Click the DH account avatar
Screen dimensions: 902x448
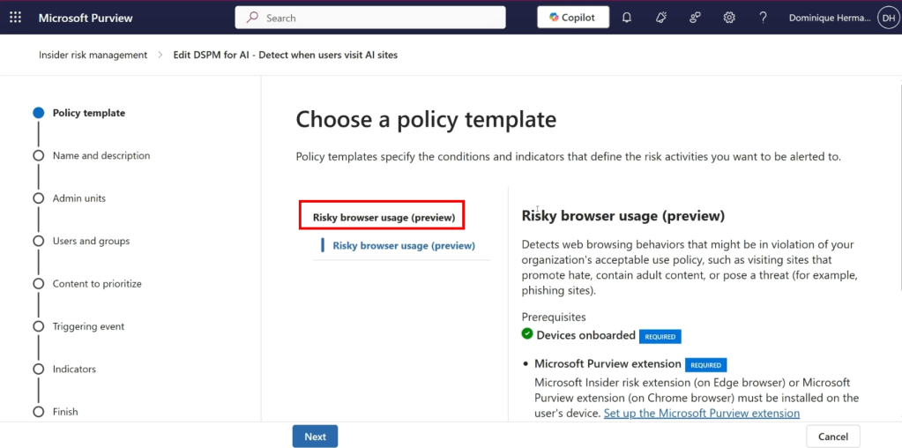click(x=887, y=18)
